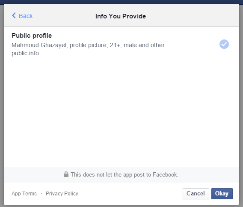Click the Info You Provide dialog title
This screenshot has width=243, height=207.
click(x=121, y=16)
